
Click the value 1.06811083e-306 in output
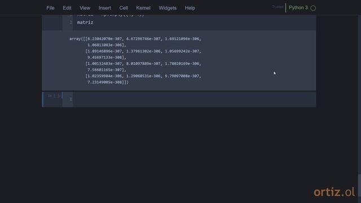[105, 45]
